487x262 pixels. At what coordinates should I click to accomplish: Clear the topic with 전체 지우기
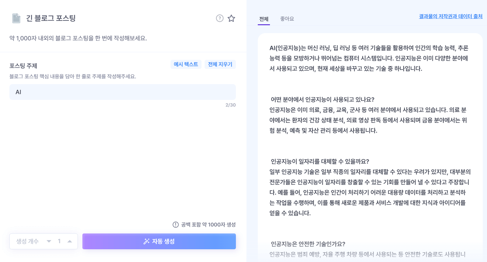pos(220,64)
